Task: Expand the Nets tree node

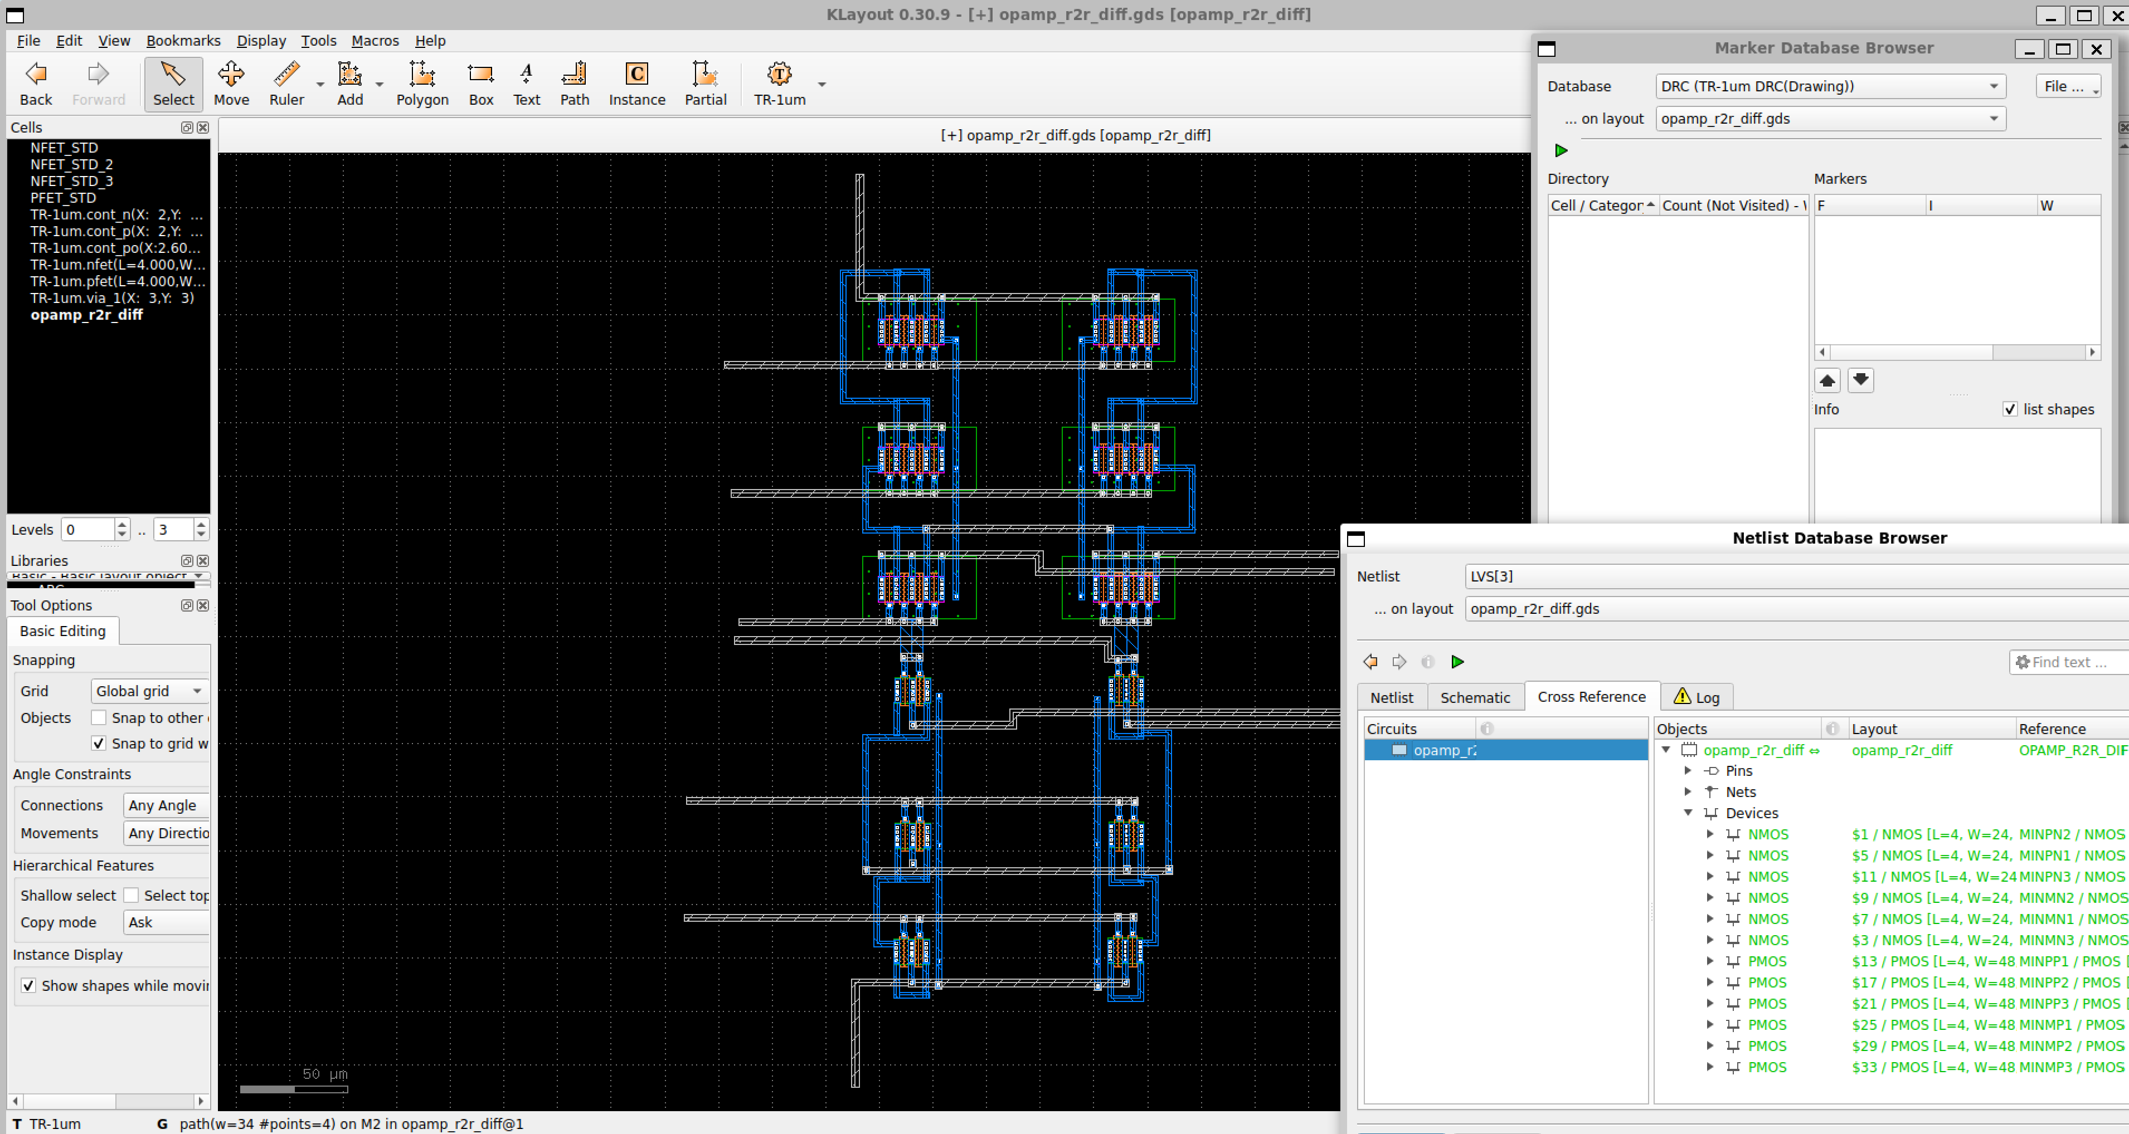Action: pos(1688,791)
